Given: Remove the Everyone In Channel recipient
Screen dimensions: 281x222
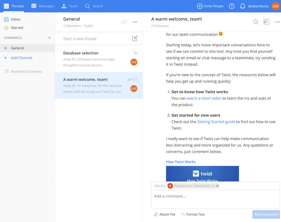Looking at the screenshot, I should (218, 186).
